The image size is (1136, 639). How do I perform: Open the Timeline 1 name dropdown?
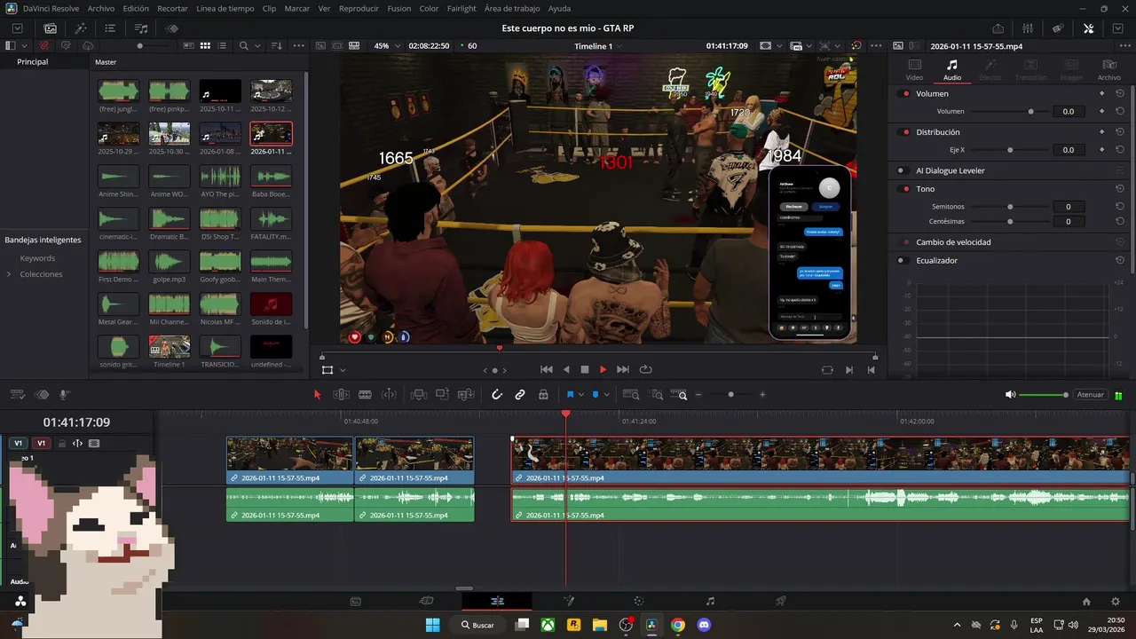(598, 45)
